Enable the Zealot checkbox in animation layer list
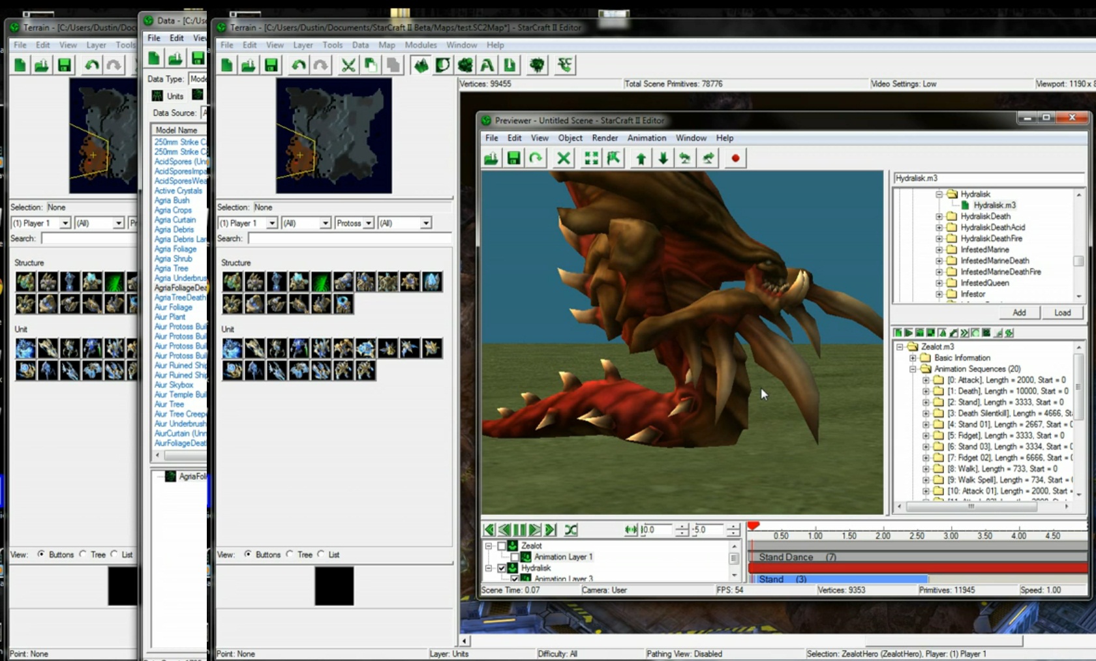1096x661 pixels. pos(502,546)
